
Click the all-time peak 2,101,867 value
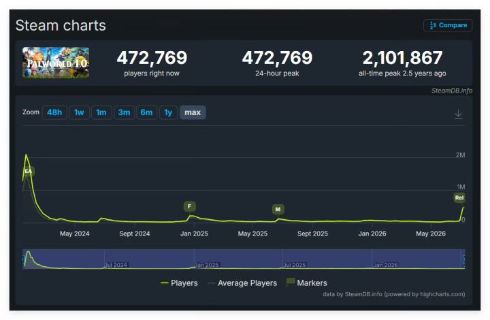click(x=402, y=58)
